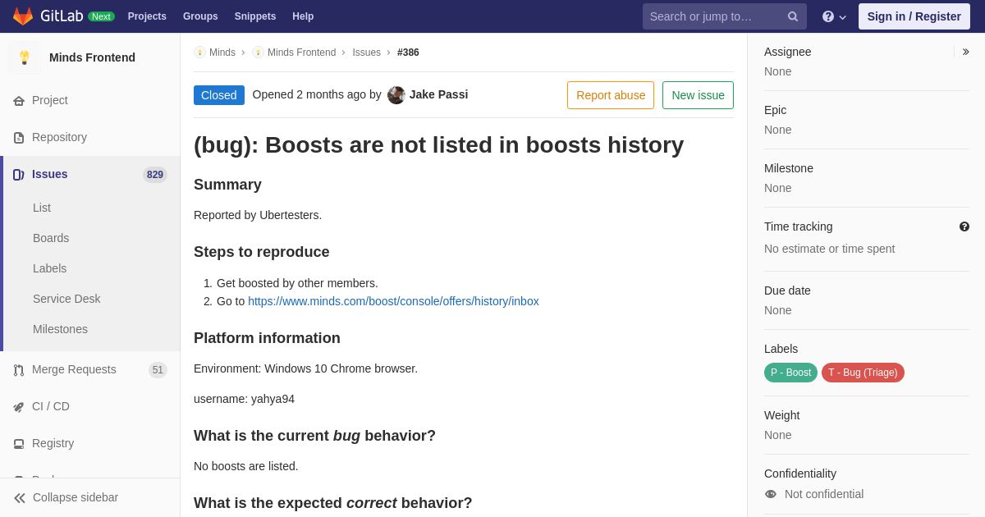Click the Registry sidebar icon

19,444
